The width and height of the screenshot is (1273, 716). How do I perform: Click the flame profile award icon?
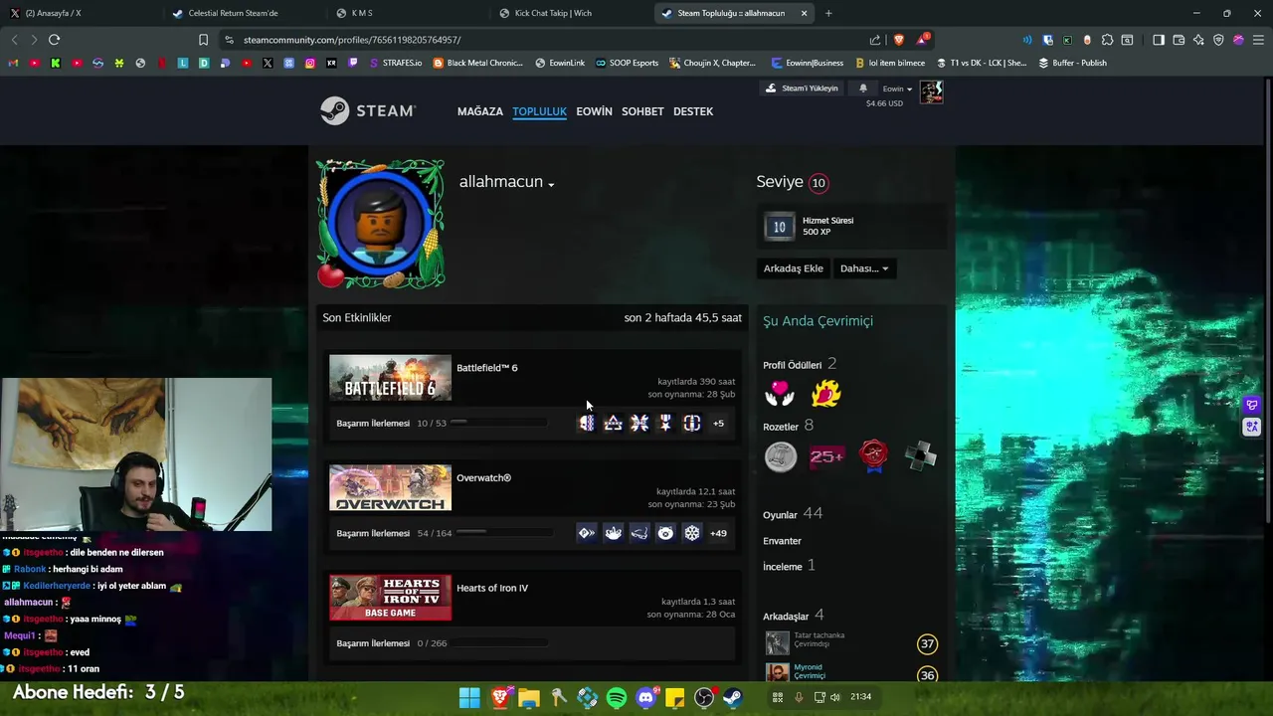click(x=825, y=394)
